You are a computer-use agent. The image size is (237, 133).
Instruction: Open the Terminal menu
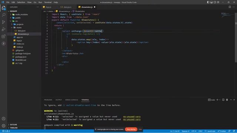coord(48,2)
